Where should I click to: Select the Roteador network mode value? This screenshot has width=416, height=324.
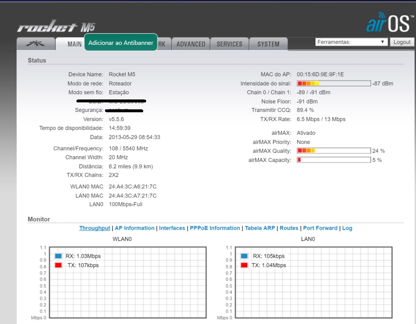click(120, 83)
